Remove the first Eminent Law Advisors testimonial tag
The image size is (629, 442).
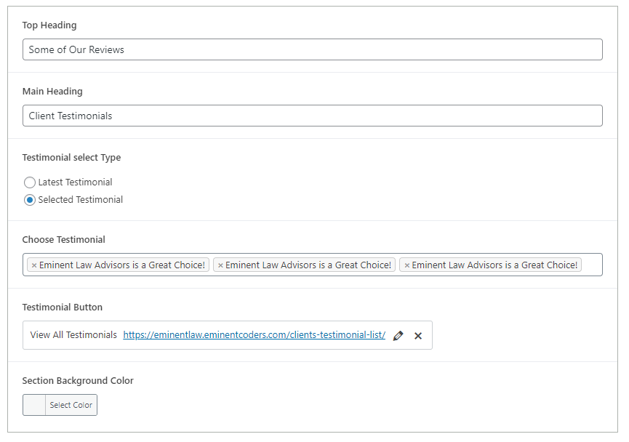[x=34, y=265]
